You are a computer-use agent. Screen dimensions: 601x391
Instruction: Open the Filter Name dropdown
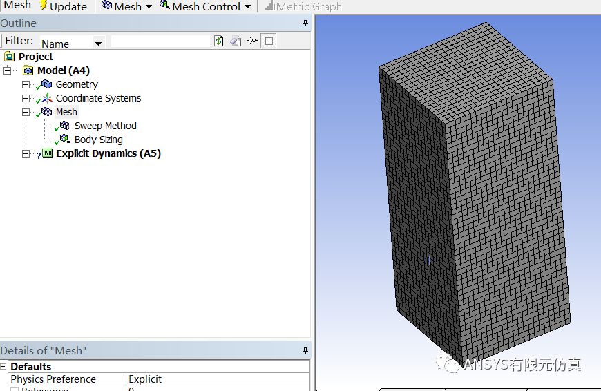pos(98,44)
